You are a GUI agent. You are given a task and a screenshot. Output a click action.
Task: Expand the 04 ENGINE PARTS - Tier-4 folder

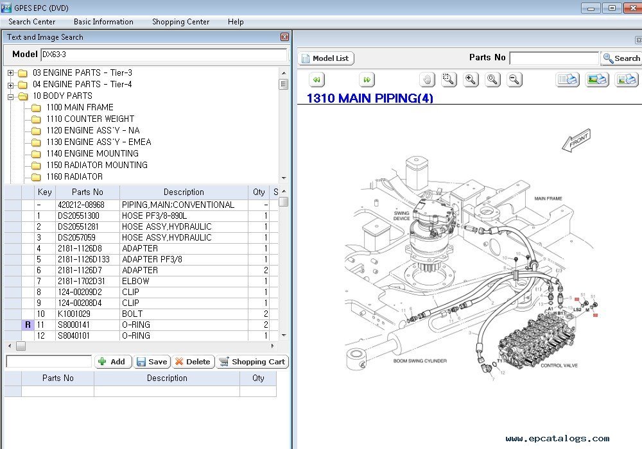(x=11, y=85)
